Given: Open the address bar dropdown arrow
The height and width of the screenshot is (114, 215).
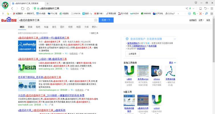Looking at the screenshot, I should [194, 9].
